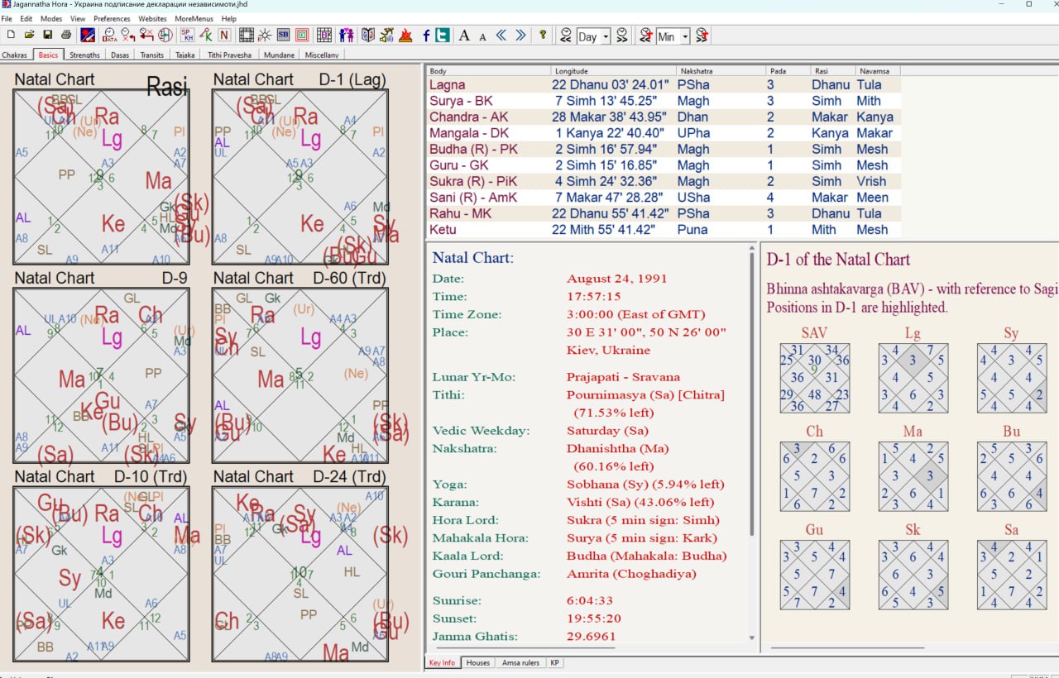Share via the Twitter icon
1059x678 pixels.
coord(443,36)
